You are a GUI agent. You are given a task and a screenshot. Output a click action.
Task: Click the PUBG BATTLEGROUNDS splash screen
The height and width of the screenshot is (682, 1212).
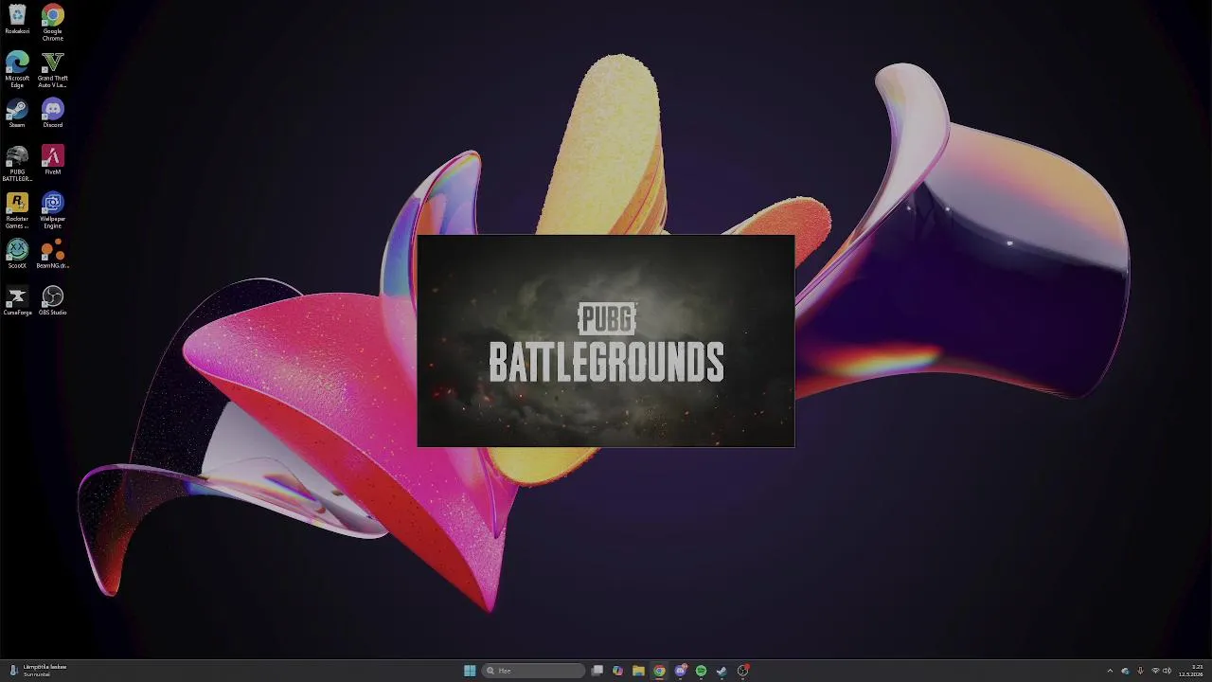[x=606, y=341]
